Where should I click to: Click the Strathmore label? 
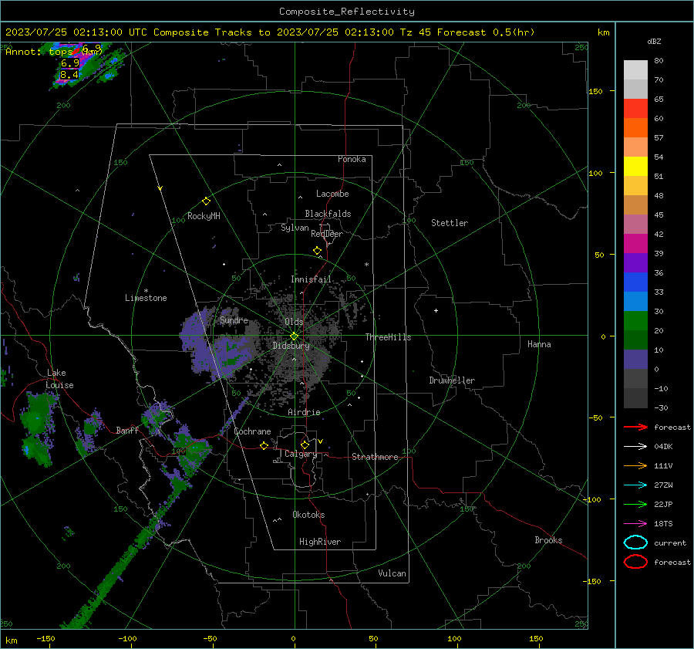(x=375, y=457)
